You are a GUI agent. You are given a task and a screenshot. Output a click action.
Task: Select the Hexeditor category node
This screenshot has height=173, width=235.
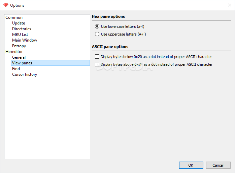14,52
